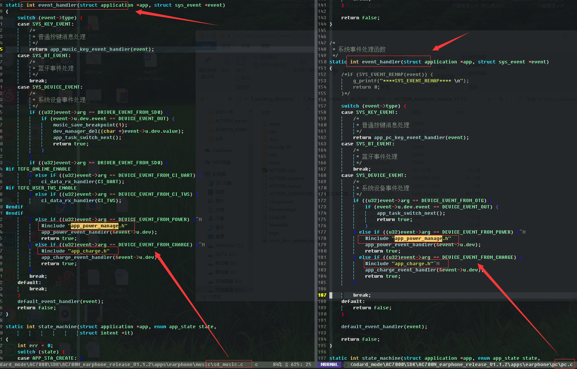Click the pc.c filename in right status line
The image size is (577, 369).
coord(567,365)
